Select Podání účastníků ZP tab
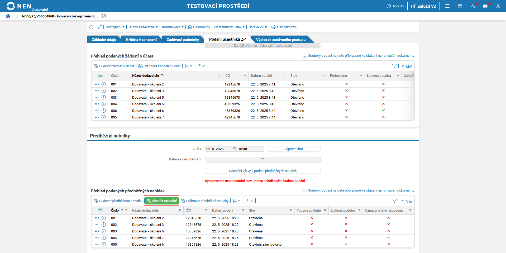This screenshot has width=506, height=253. (227, 39)
